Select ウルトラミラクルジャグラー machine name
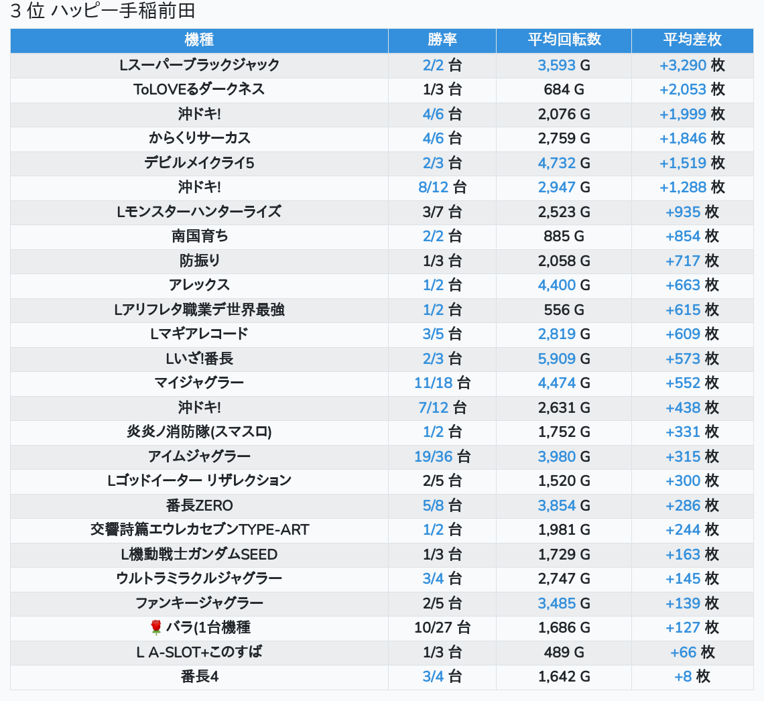 click(199, 579)
